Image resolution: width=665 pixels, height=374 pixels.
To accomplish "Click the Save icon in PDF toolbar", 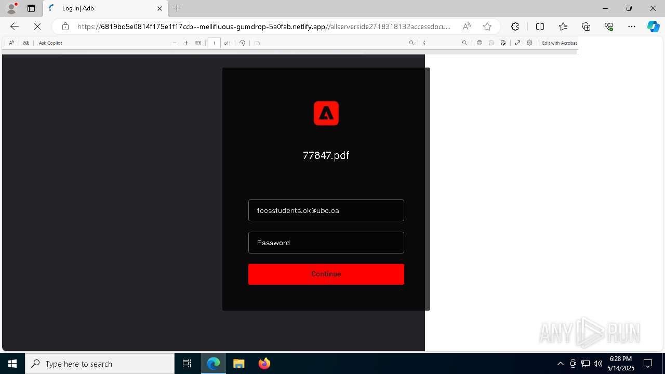I will (x=491, y=43).
